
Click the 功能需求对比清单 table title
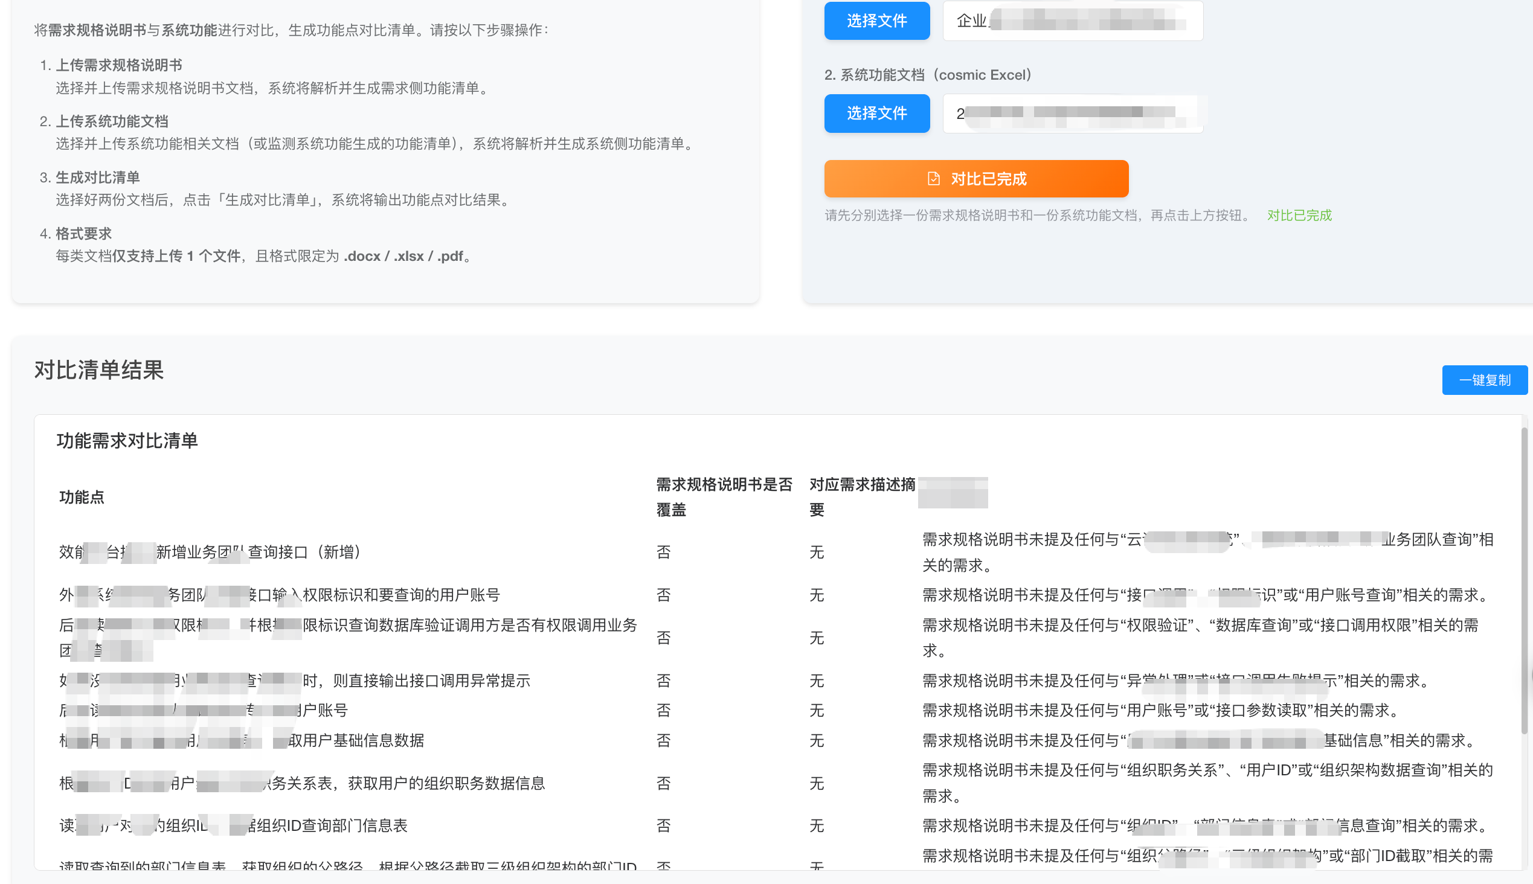tap(127, 441)
